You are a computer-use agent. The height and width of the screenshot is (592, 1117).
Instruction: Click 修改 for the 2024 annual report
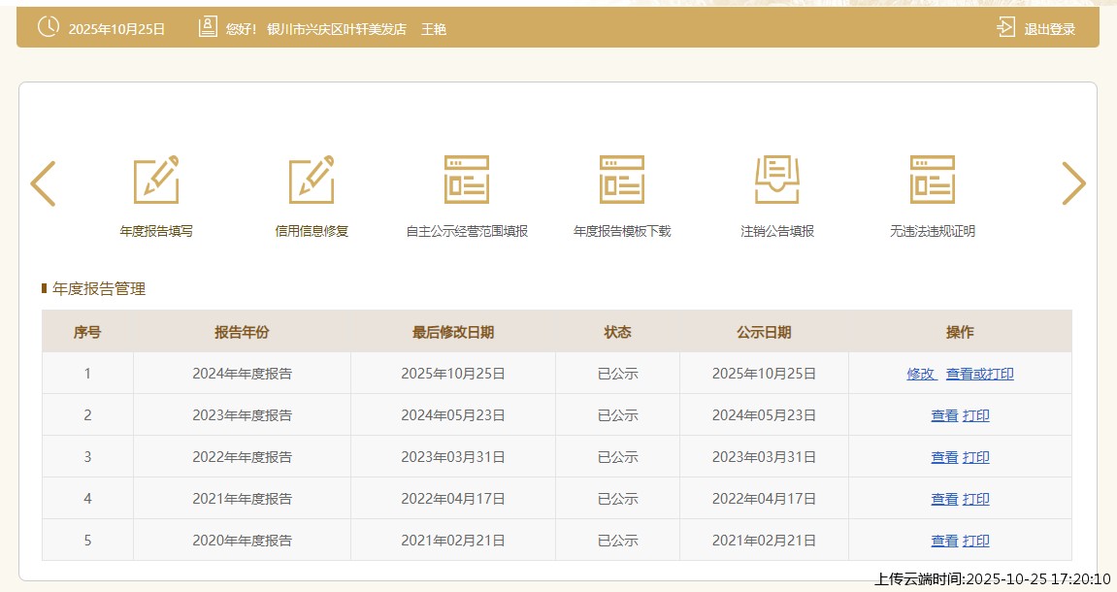click(921, 374)
